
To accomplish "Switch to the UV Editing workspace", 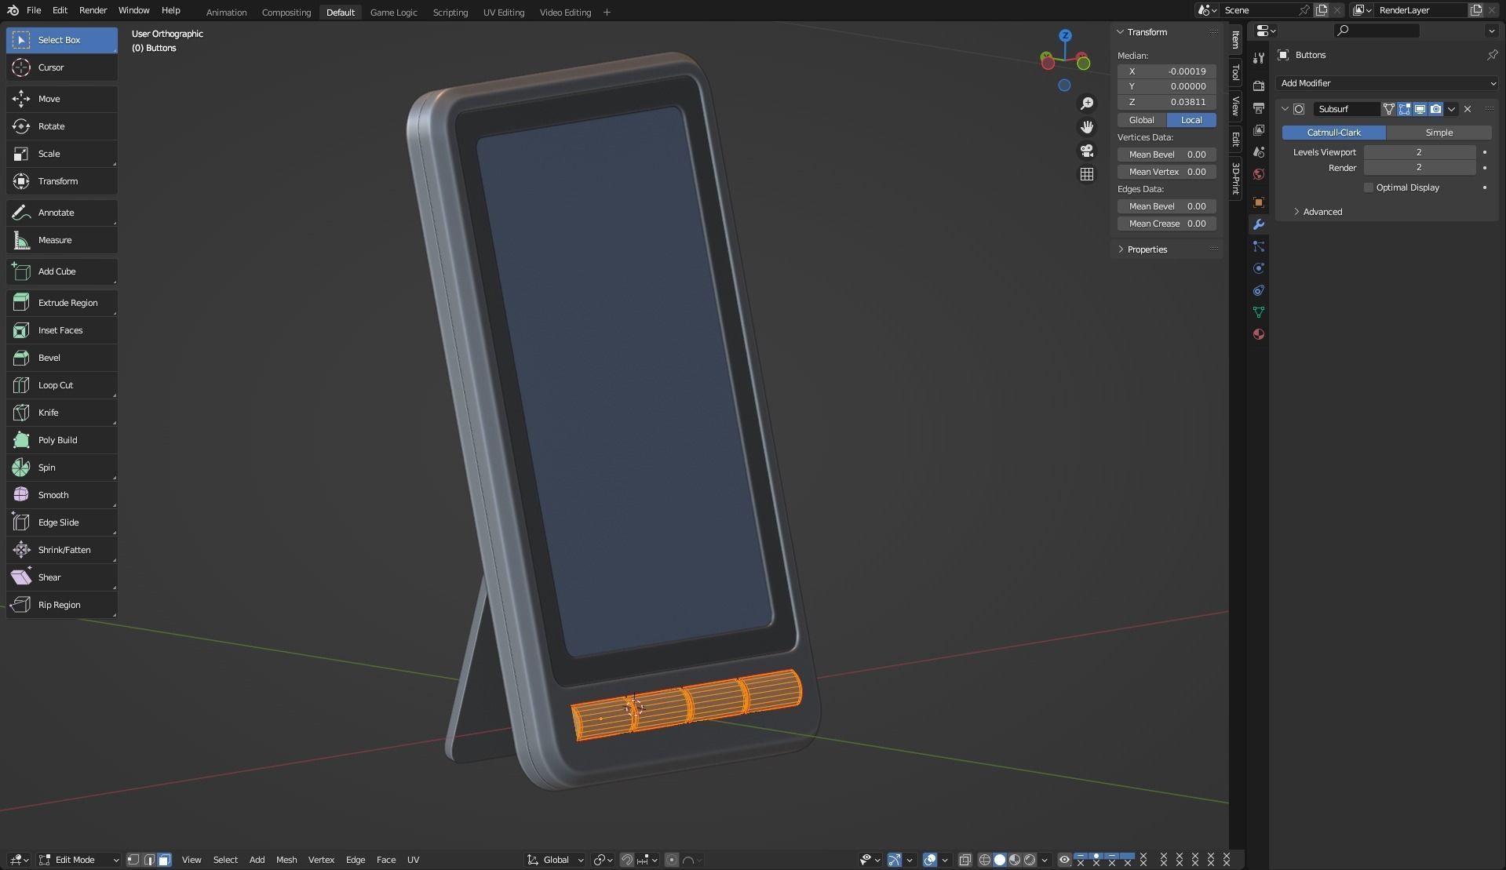I will coord(503,12).
